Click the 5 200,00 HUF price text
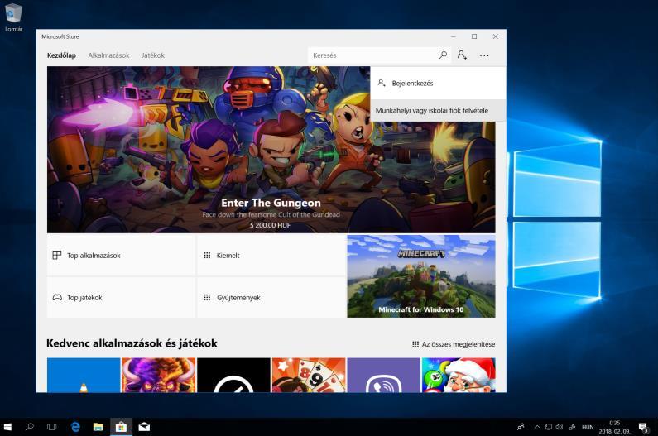The height and width of the screenshot is (436, 658). pos(271,225)
